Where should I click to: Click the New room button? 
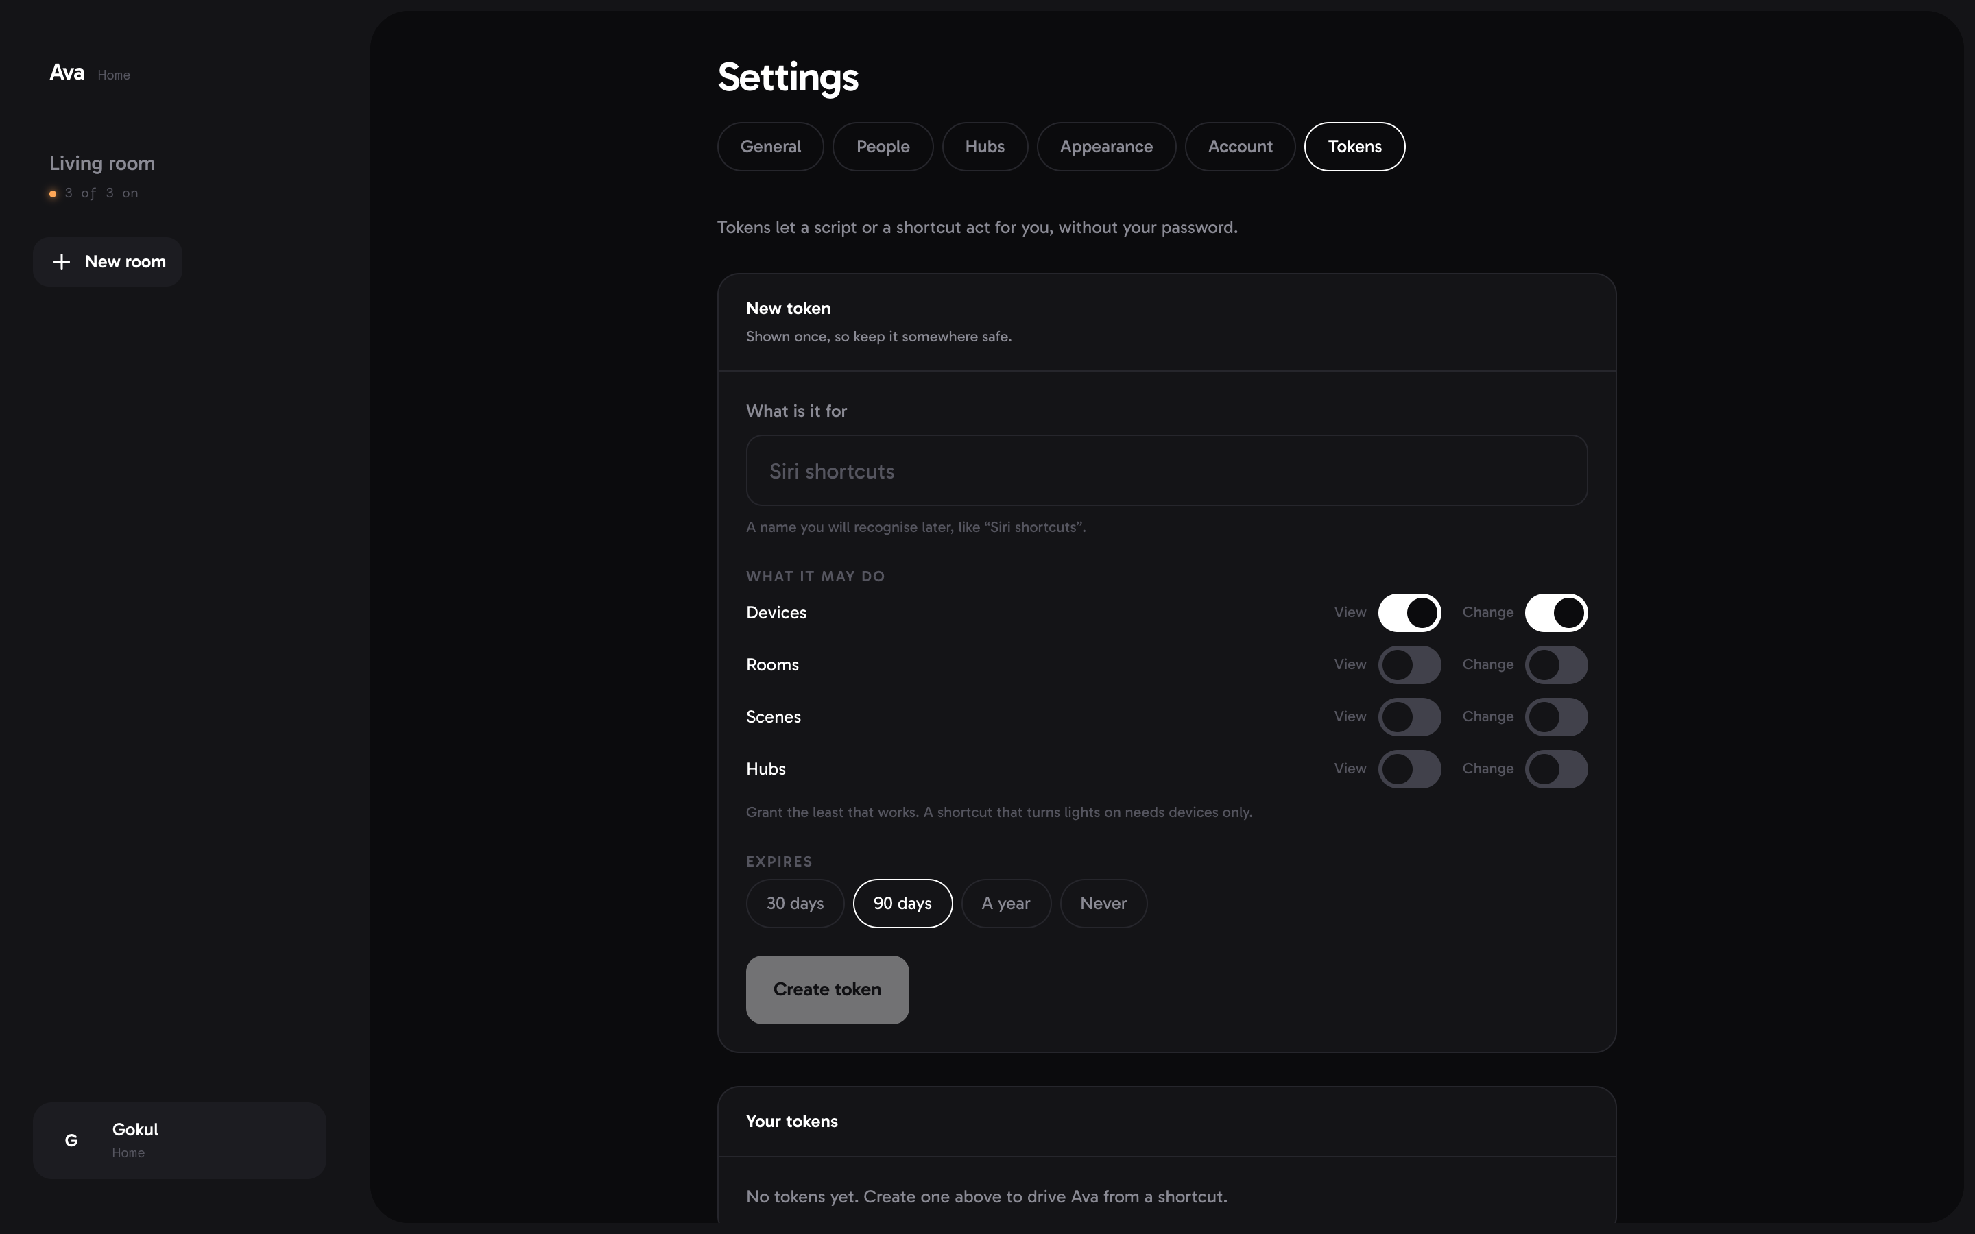[x=107, y=262]
